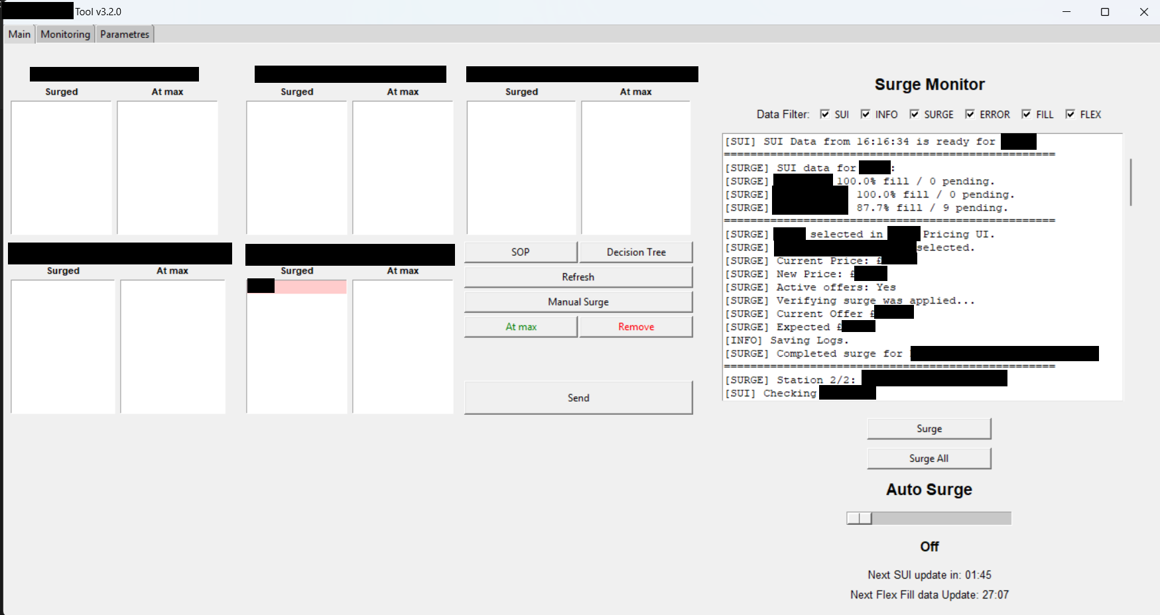Click the Surge Monitor log scrollbar
The width and height of the screenshot is (1160, 615).
pos(1130,182)
